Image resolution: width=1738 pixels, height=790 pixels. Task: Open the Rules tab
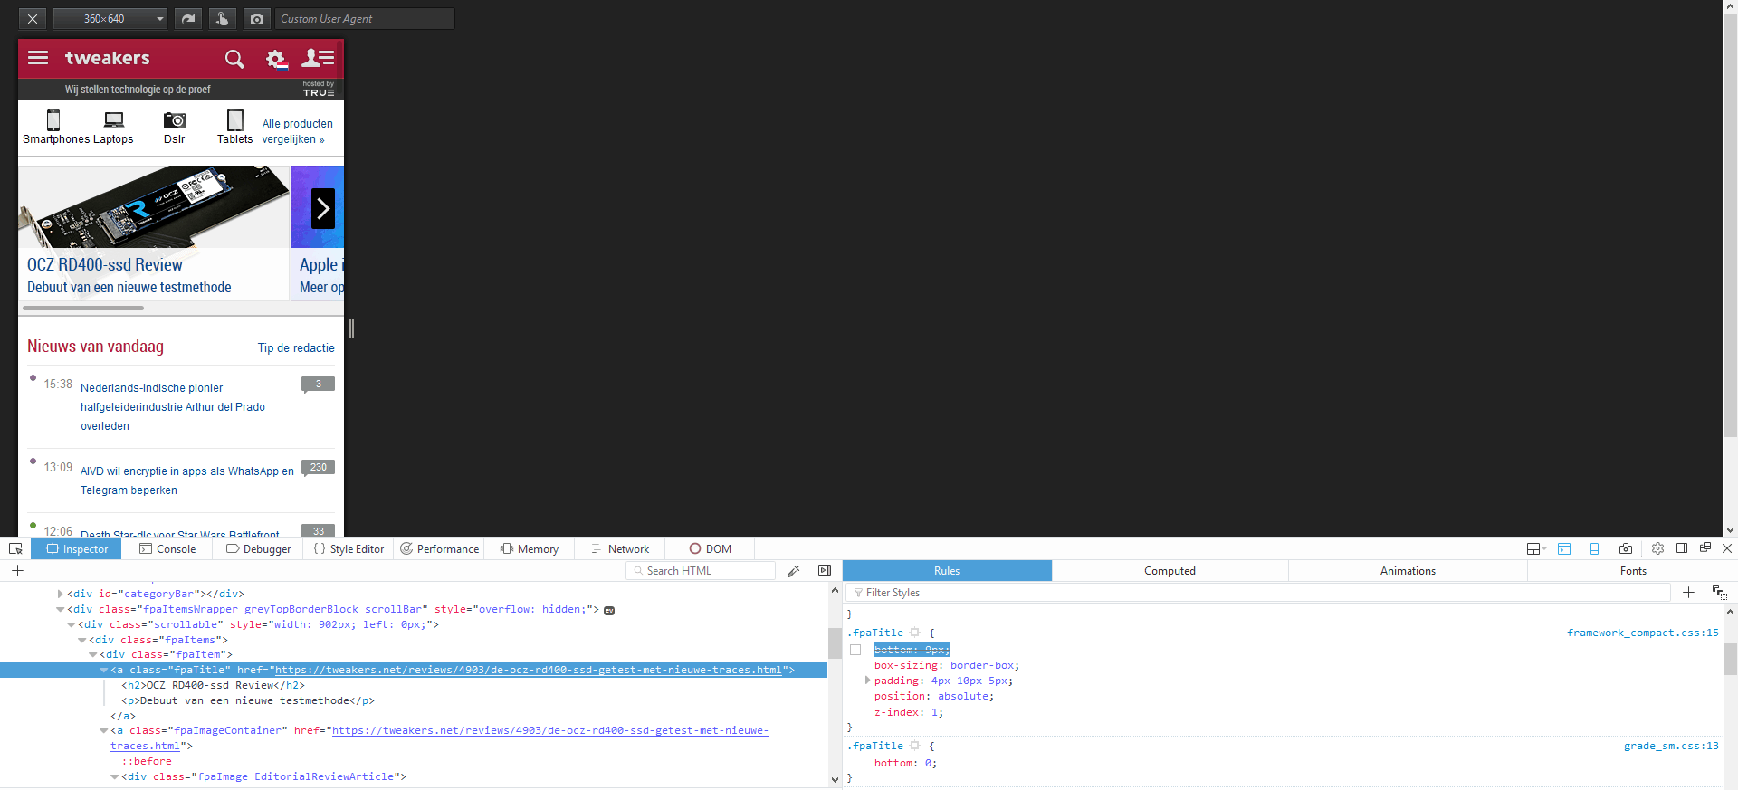tap(947, 571)
